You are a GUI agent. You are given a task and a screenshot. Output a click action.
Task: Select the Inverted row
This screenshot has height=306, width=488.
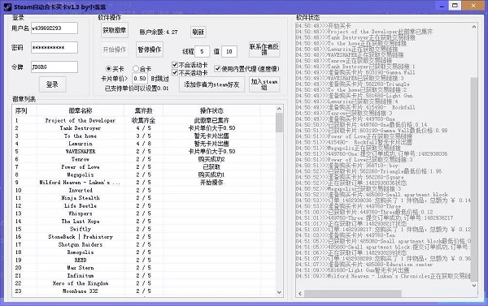(x=144, y=190)
